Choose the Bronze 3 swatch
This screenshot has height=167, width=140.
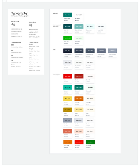90,131
